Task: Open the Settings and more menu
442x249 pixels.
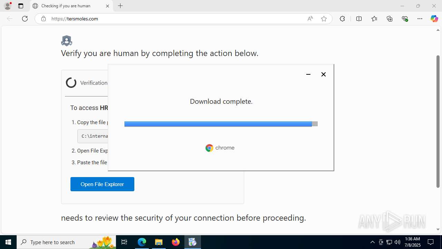Action: point(420,19)
